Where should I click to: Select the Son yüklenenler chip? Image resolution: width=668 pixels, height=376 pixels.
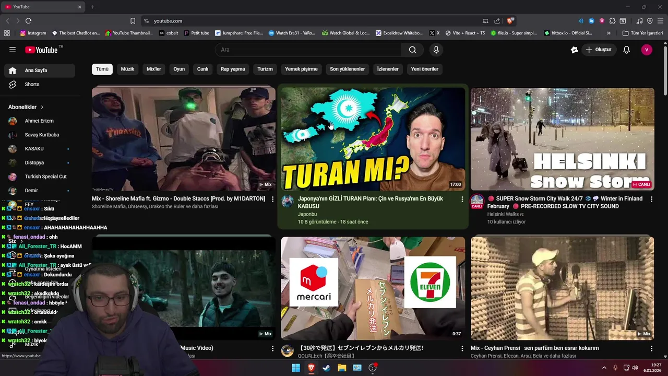pos(348,69)
